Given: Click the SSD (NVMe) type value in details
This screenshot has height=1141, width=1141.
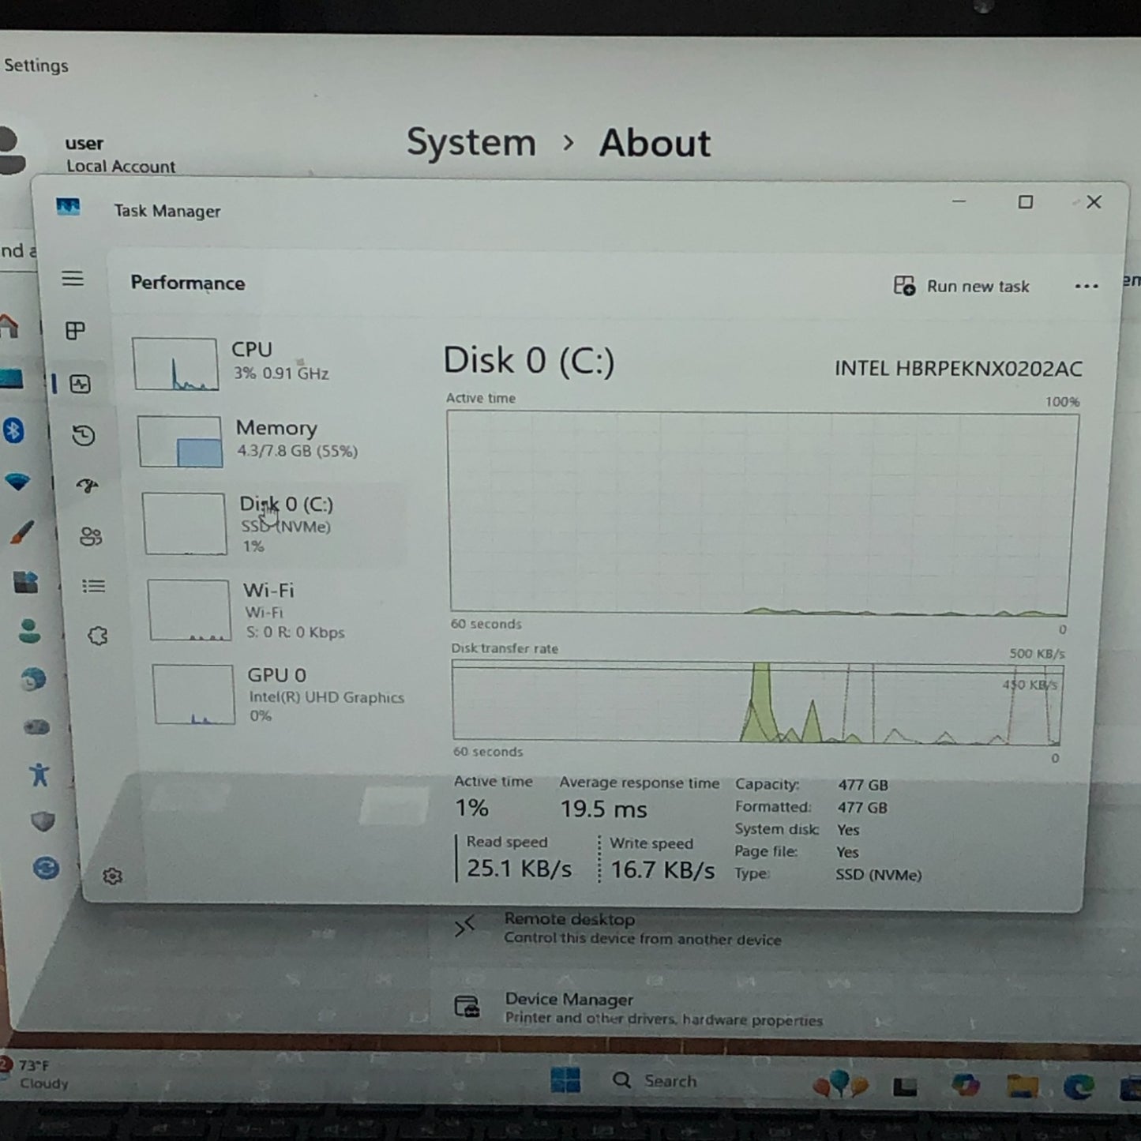Looking at the screenshot, I should [x=879, y=875].
